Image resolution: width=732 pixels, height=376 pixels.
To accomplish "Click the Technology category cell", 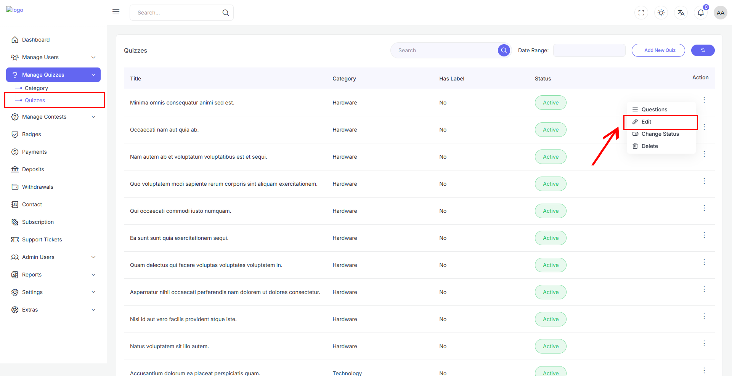I will (x=347, y=373).
